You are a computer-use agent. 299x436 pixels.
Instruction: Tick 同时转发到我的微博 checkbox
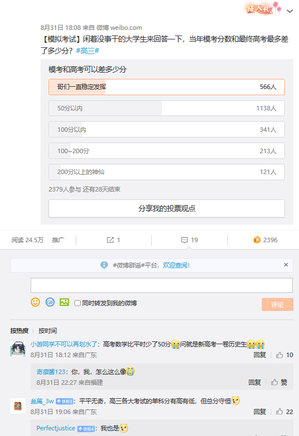tap(78, 303)
